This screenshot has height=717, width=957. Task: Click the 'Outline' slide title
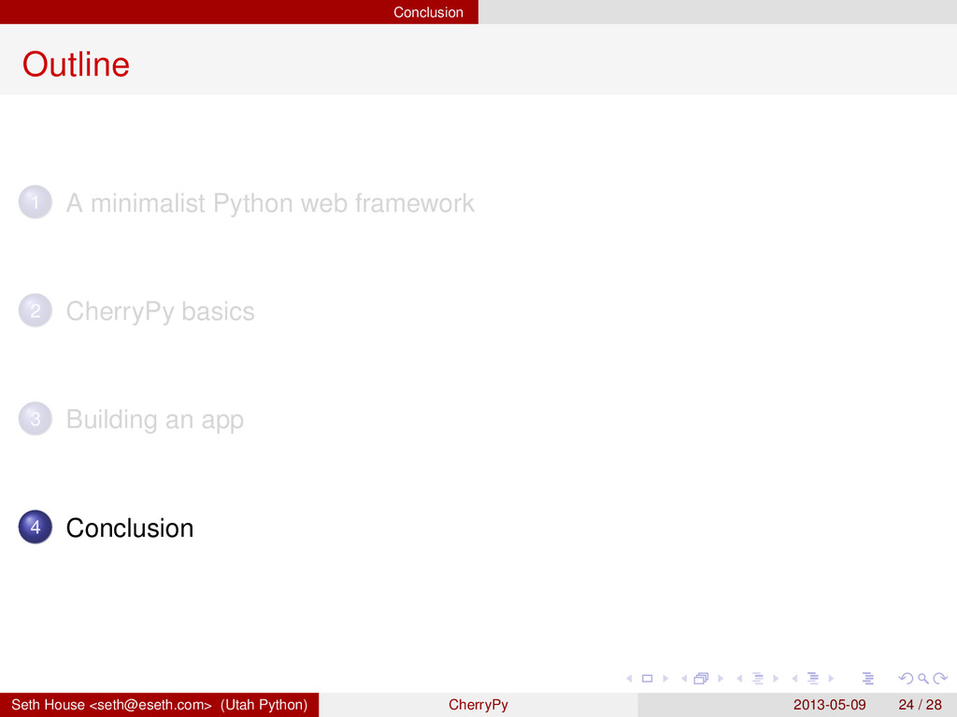[77, 64]
